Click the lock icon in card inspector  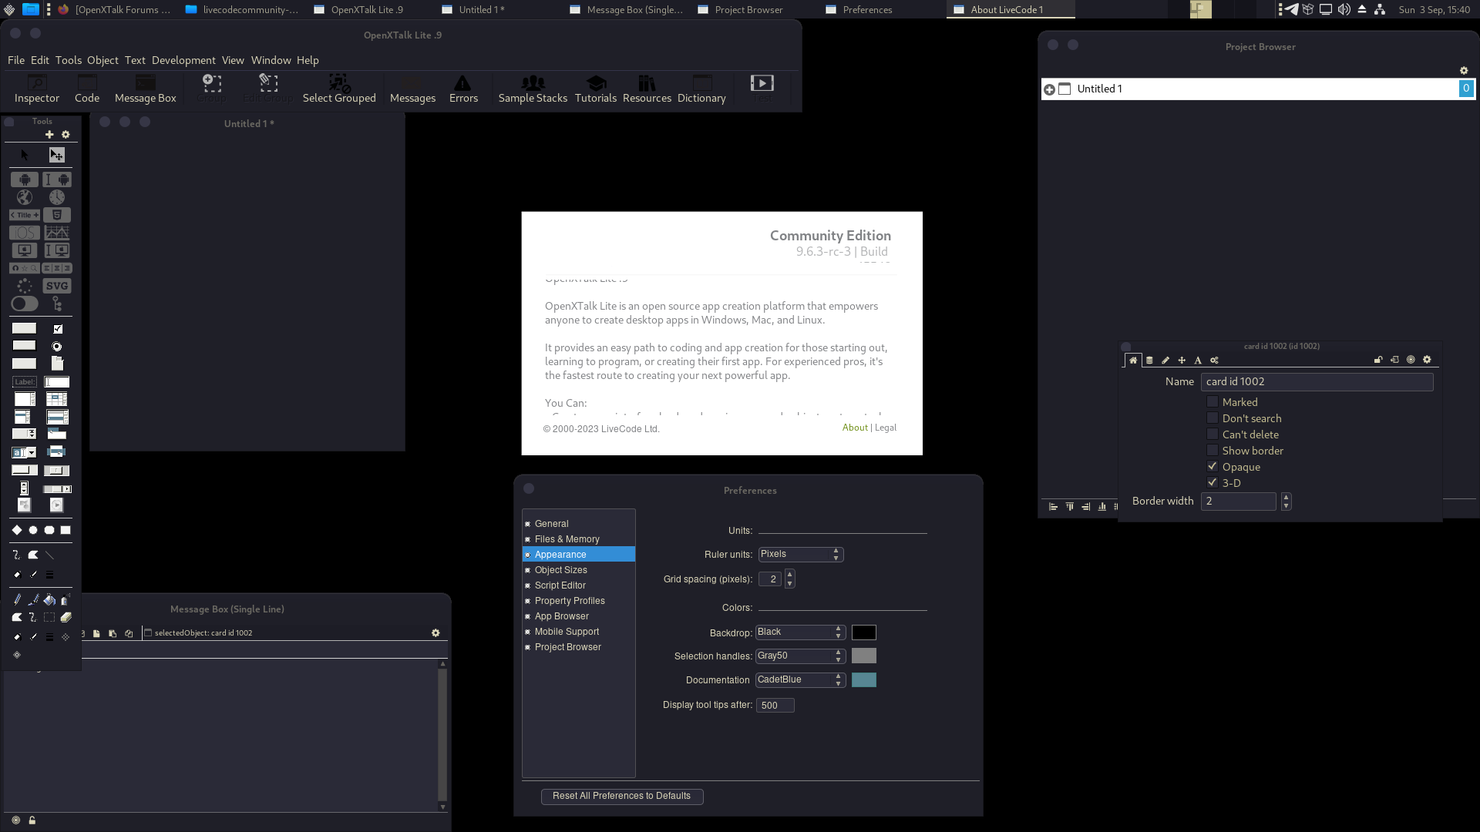pos(1378,360)
